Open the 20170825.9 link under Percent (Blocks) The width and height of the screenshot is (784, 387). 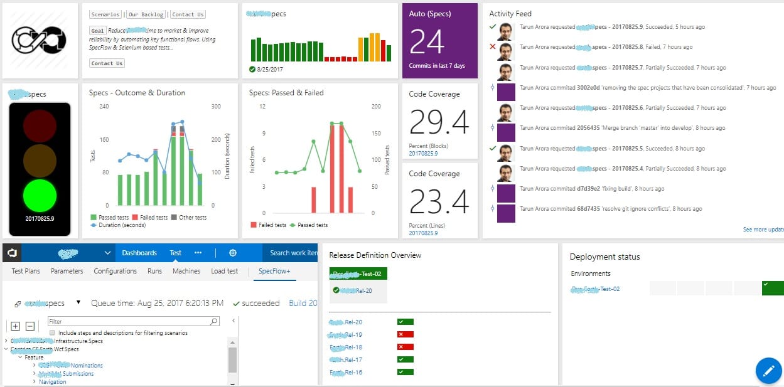(424, 154)
